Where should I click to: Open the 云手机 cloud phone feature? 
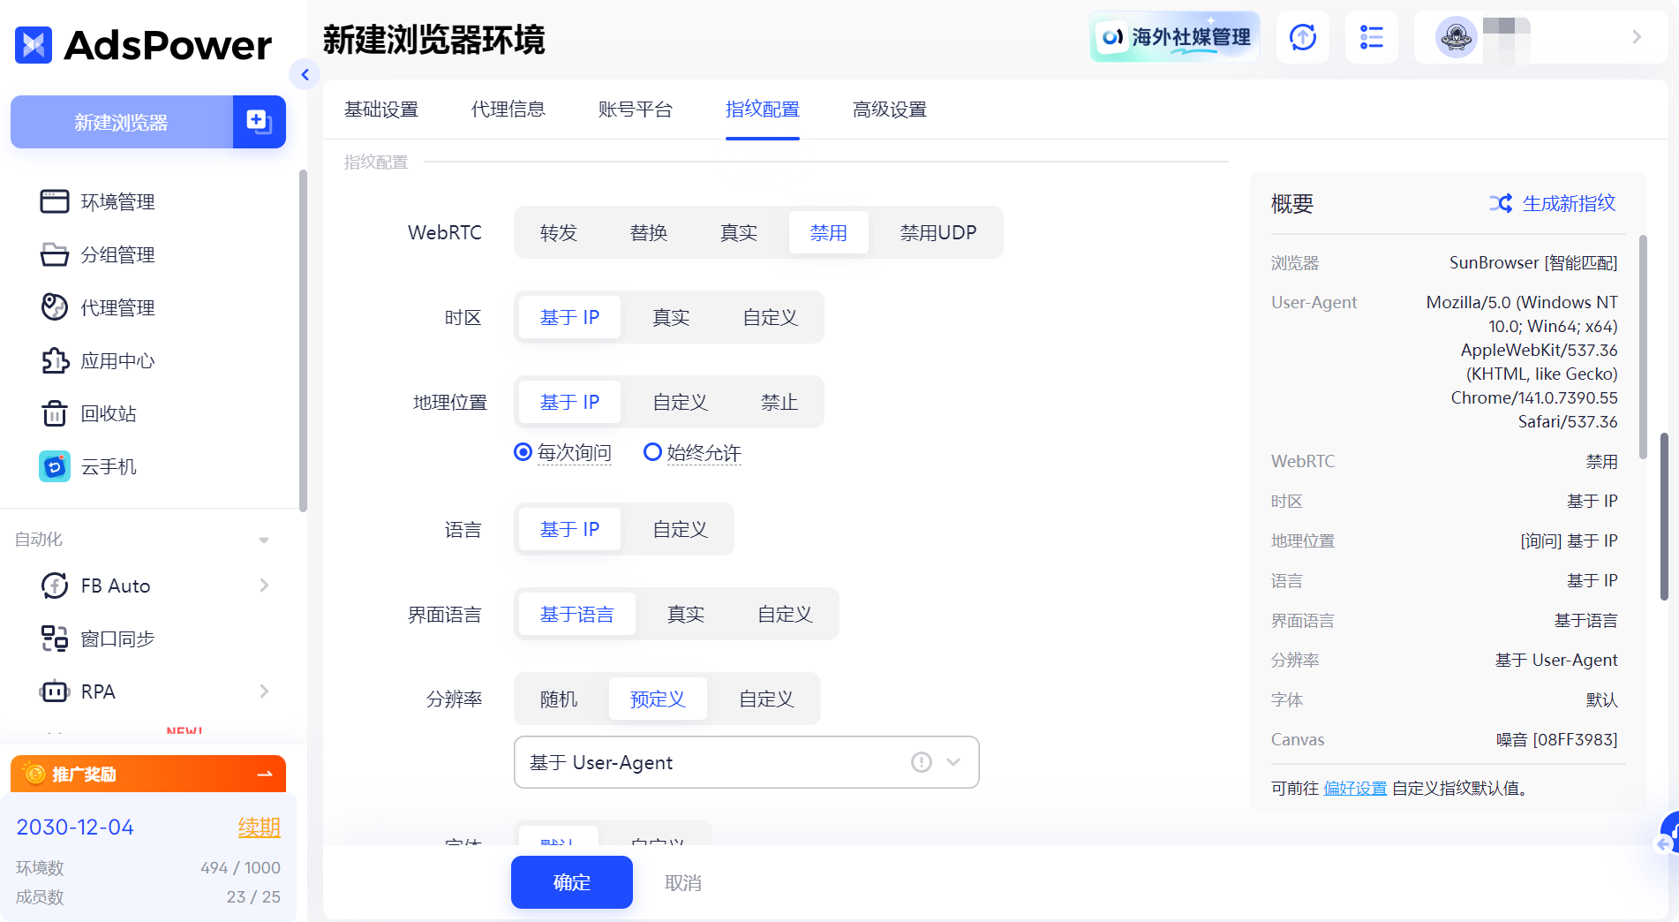(108, 466)
